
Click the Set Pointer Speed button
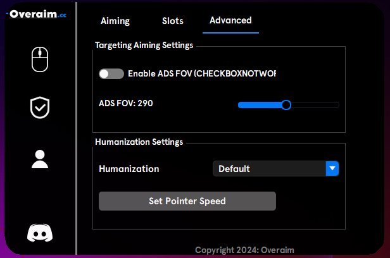(x=187, y=201)
